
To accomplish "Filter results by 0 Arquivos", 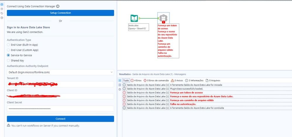I will click(213, 81).
